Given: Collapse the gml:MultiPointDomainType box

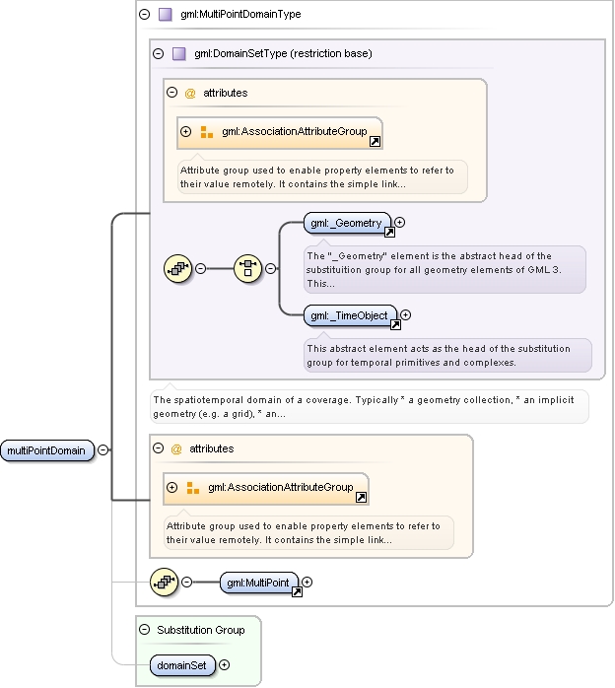Looking at the screenshot, I should click(x=144, y=15).
